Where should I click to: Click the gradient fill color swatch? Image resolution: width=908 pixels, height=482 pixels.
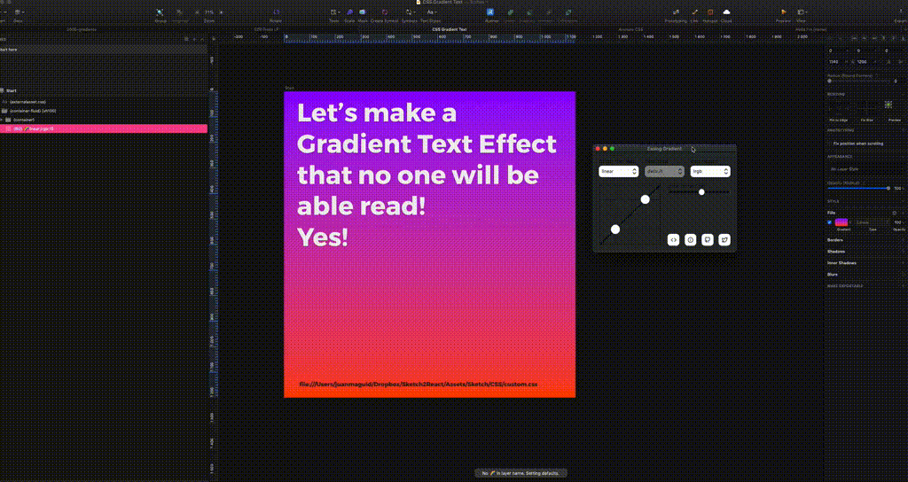pos(841,222)
